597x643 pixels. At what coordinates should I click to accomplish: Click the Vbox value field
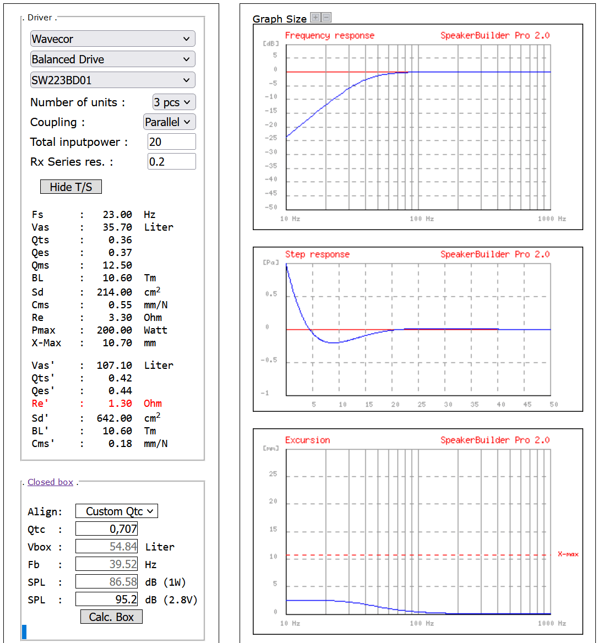tap(106, 546)
